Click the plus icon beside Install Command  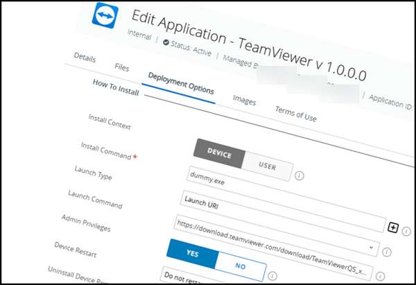[393, 227]
